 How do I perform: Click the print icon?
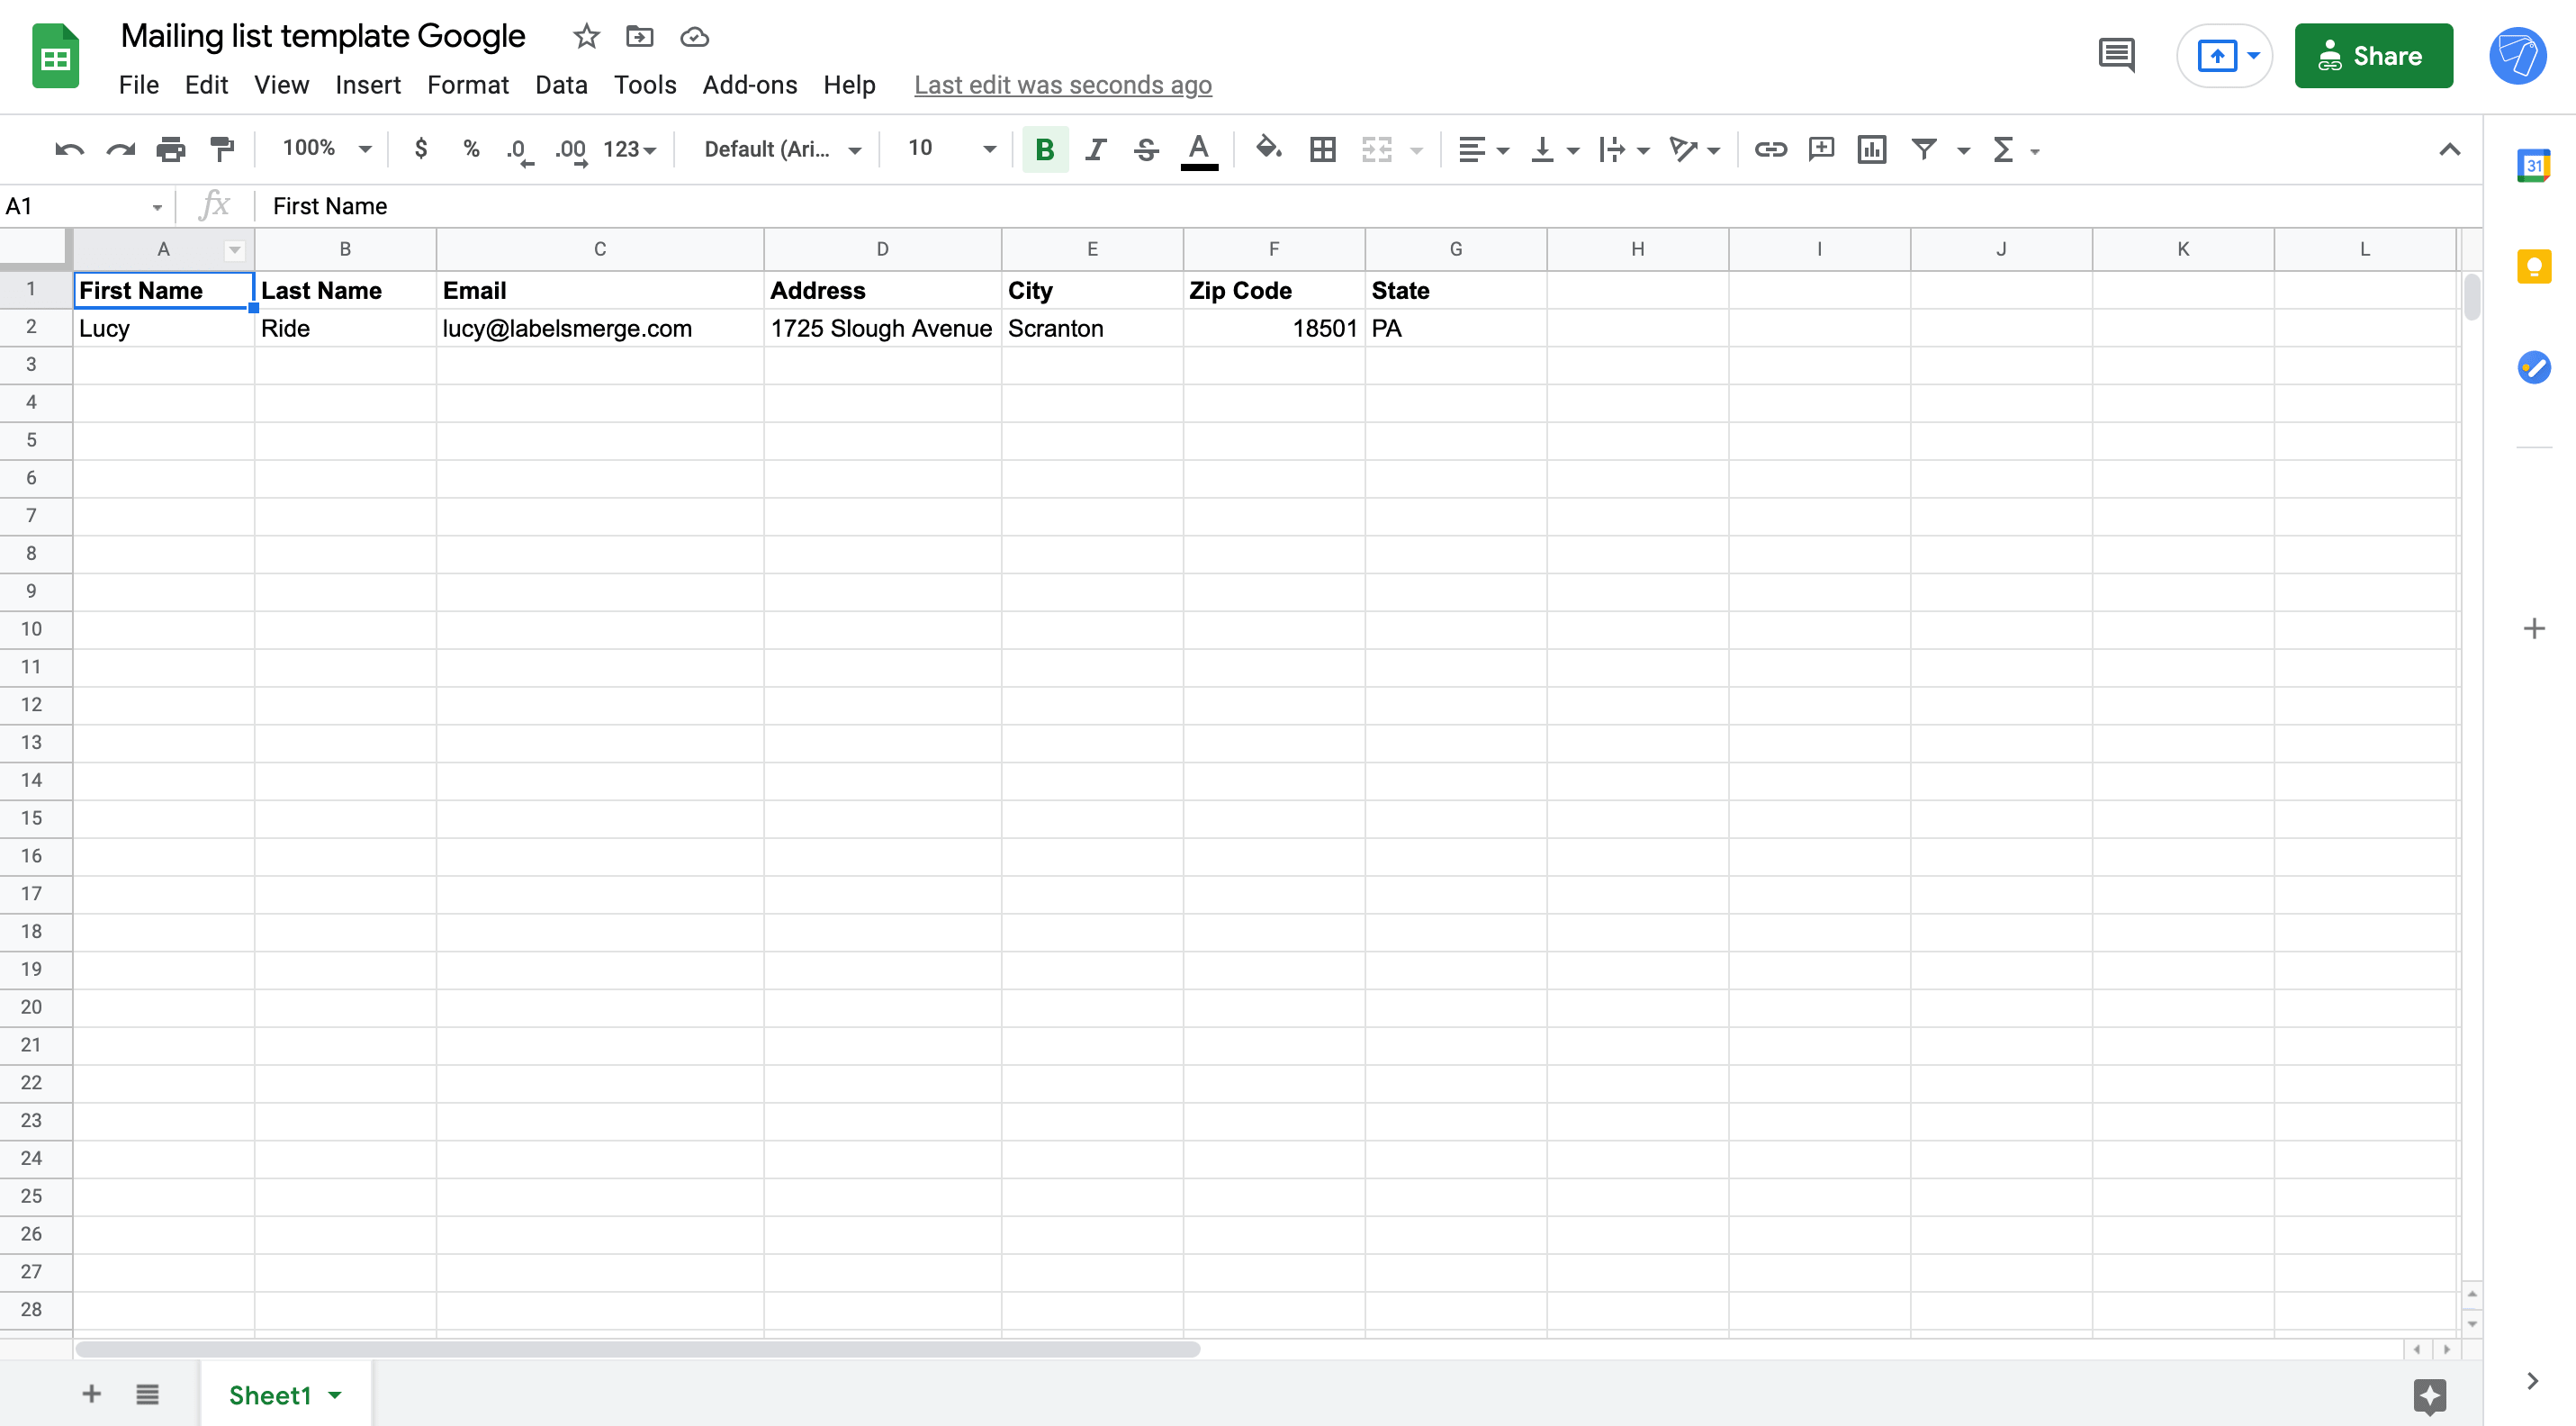coord(170,148)
